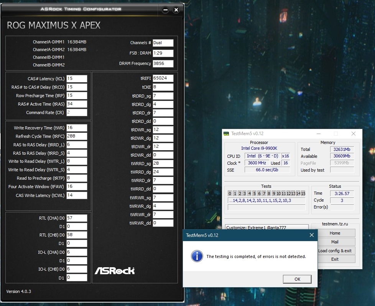The image size is (375, 306).
Task: Click the SSE speed value 66.0 sec/Gb
Action: coord(267,170)
